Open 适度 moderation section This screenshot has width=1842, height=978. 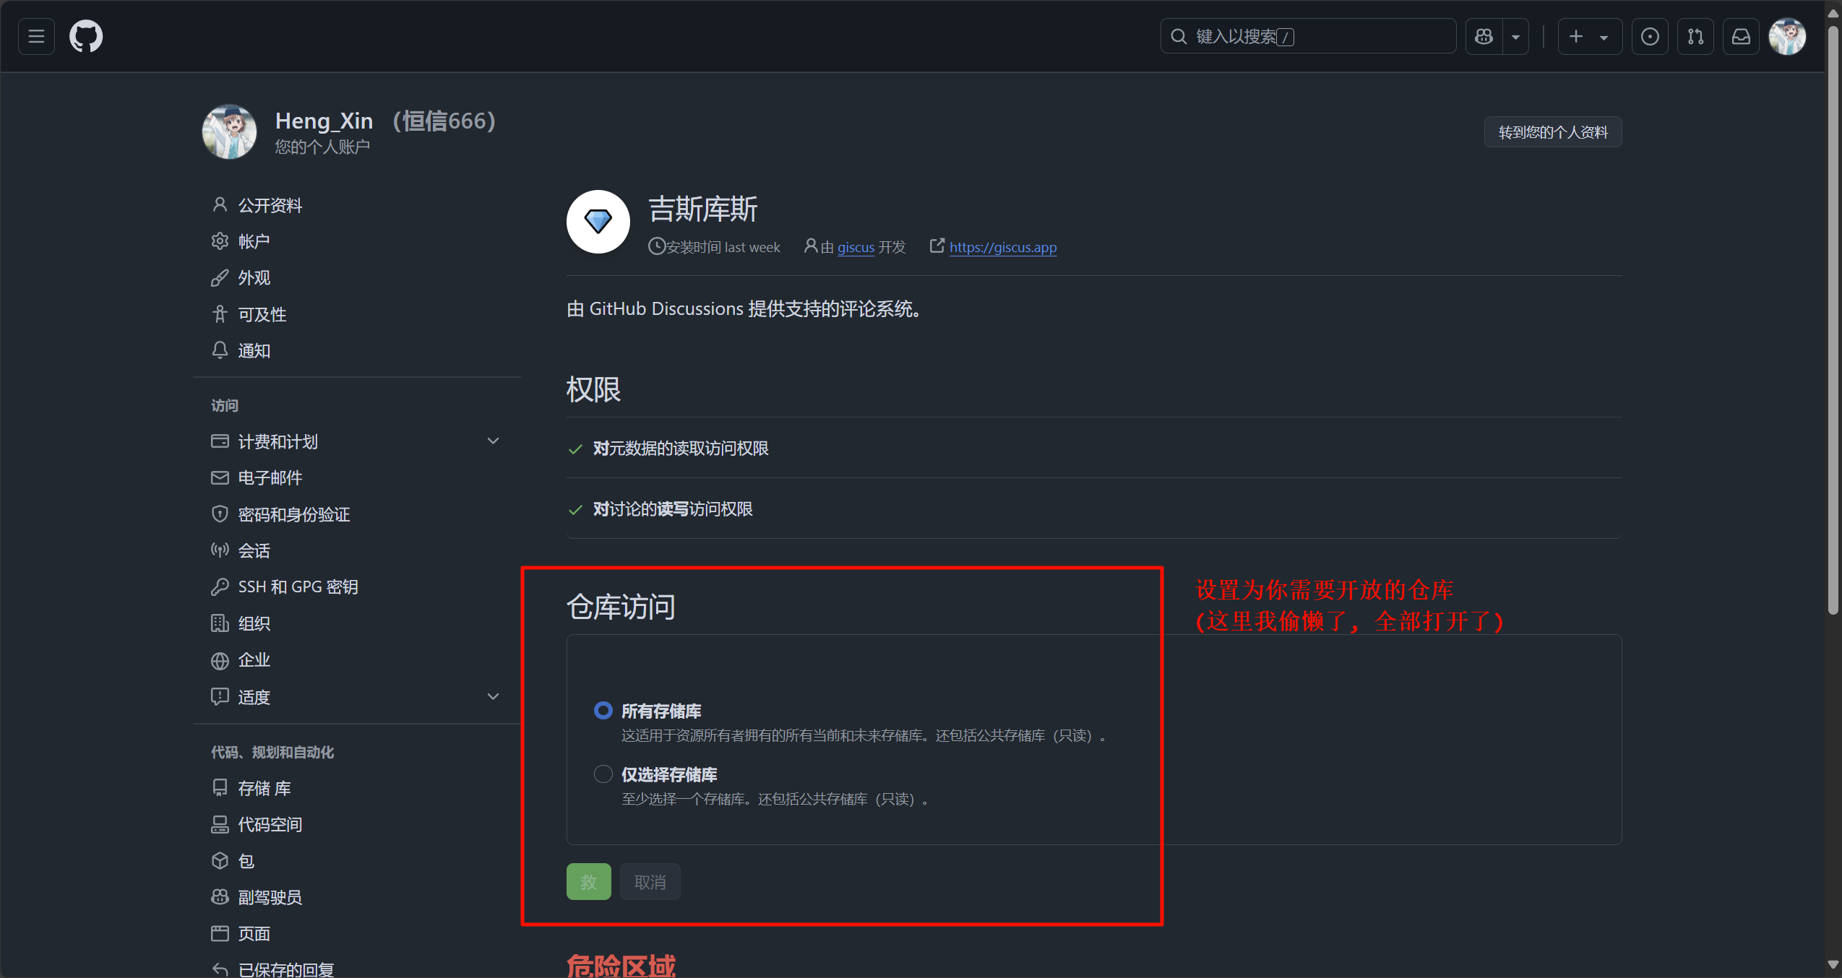[254, 697]
